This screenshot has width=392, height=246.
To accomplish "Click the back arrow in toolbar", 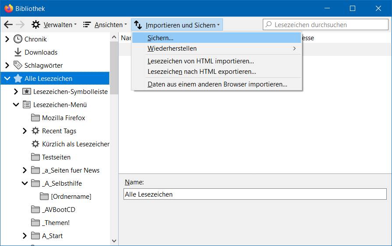I will click(x=8, y=25).
